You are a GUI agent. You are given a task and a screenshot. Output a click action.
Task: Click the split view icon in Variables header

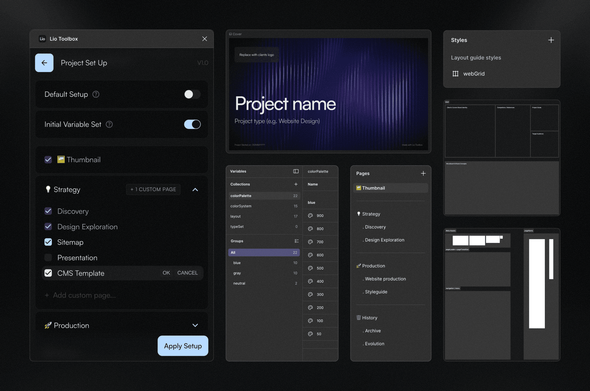coord(295,171)
